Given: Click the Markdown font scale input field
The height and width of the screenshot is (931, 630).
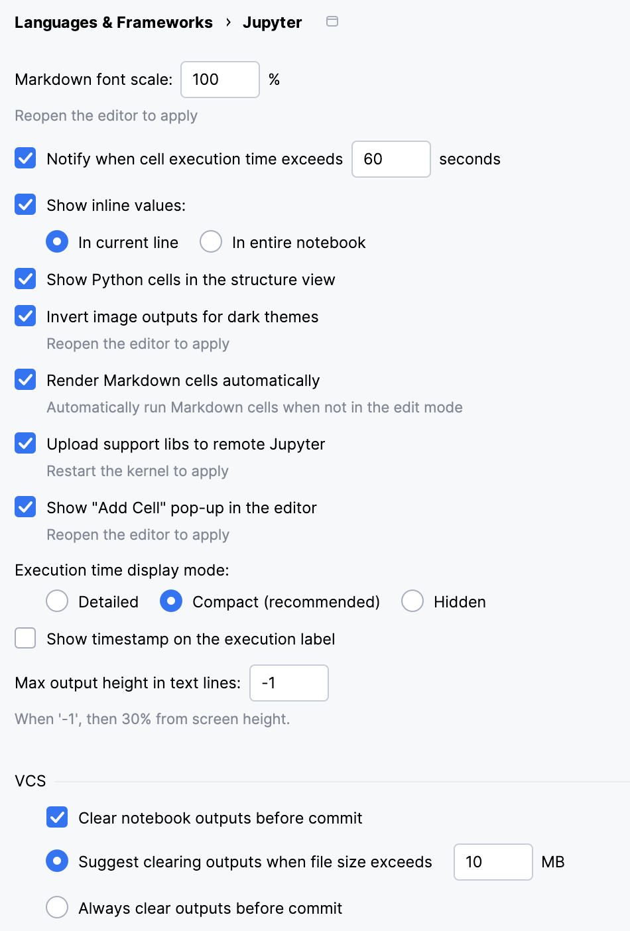Looking at the screenshot, I should point(220,79).
